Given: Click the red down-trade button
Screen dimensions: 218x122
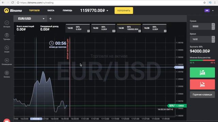Looking at the screenshot, I should click(x=202, y=84).
